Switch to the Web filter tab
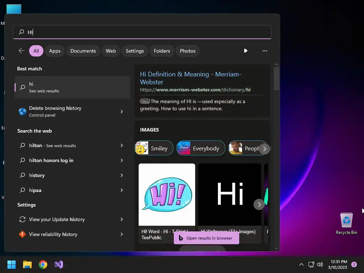This screenshot has width=364, height=273. click(111, 51)
